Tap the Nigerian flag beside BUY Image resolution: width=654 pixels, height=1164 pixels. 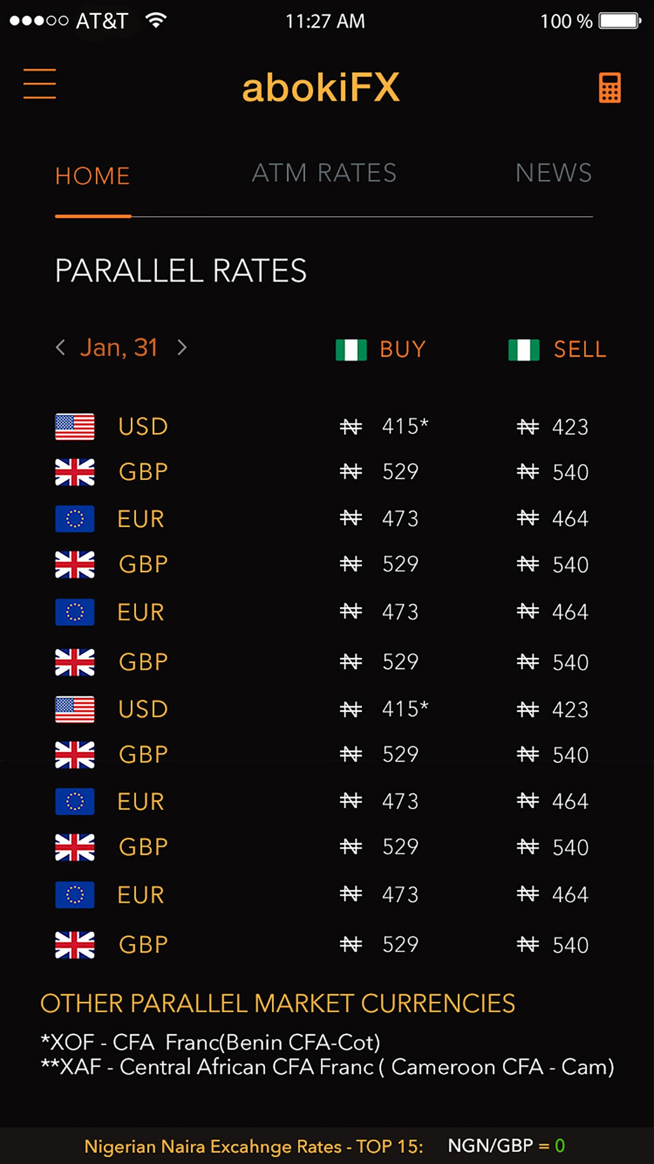[x=351, y=350]
